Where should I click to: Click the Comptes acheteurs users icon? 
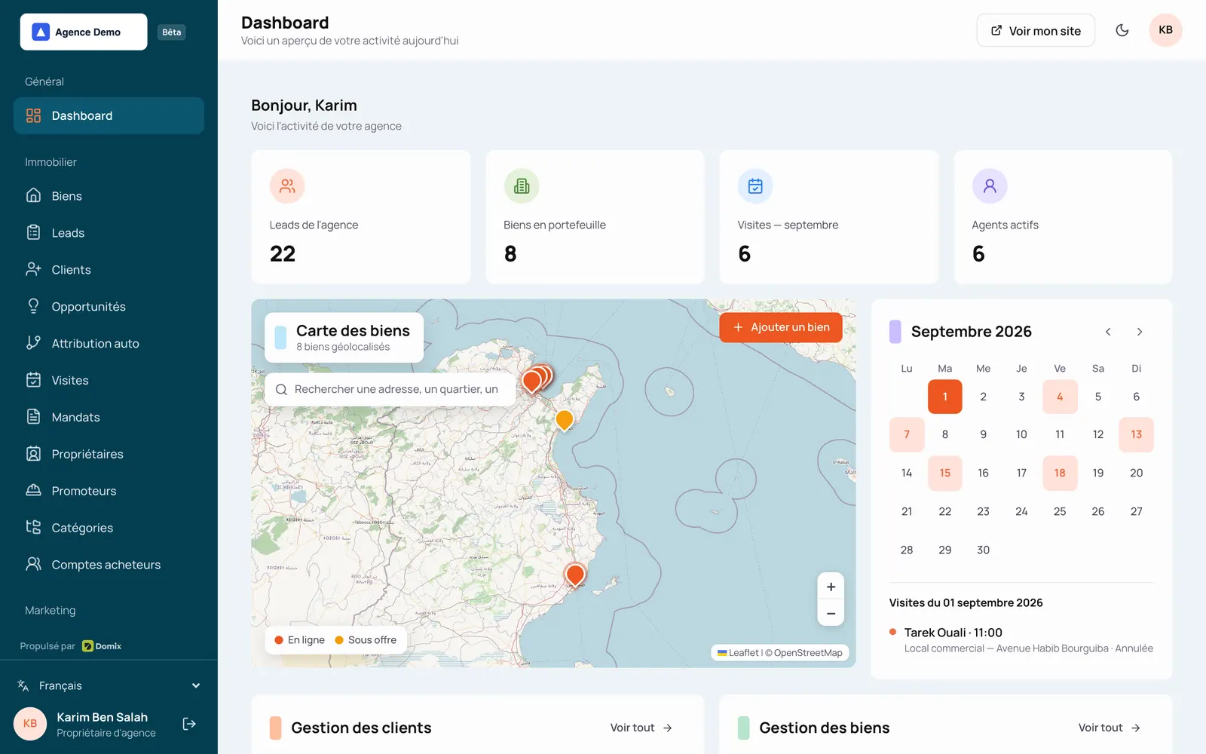(x=33, y=564)
